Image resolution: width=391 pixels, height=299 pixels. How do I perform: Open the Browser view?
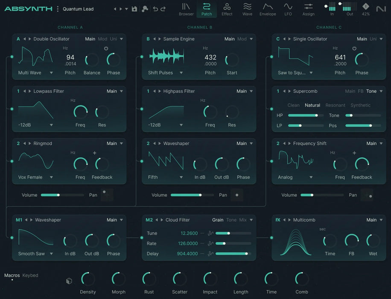(186, 9)
